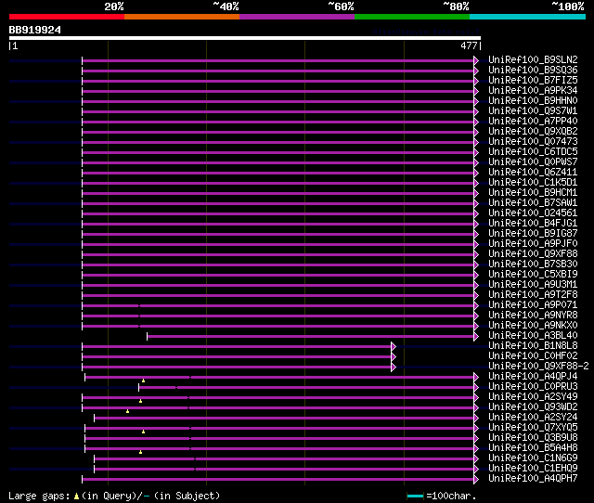594x503 pixels.
Task: Click the UniRef100_C1EHQ9 label
Action: coord(533,469)
